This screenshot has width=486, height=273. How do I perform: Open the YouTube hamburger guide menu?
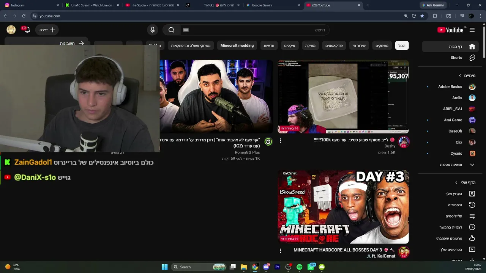click(472, 30)
